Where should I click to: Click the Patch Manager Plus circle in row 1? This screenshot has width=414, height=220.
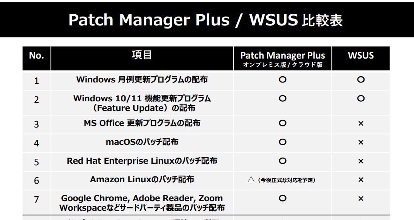(x=282, y=80)
